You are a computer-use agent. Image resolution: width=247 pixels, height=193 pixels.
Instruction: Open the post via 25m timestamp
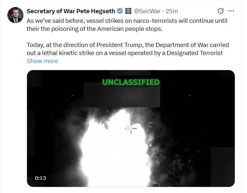point(172,11)
